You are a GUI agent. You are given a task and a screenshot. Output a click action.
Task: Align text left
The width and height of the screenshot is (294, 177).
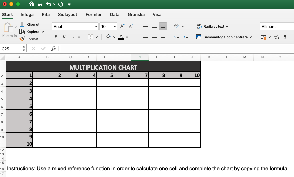pyautogui.click(x=146, y=37)
